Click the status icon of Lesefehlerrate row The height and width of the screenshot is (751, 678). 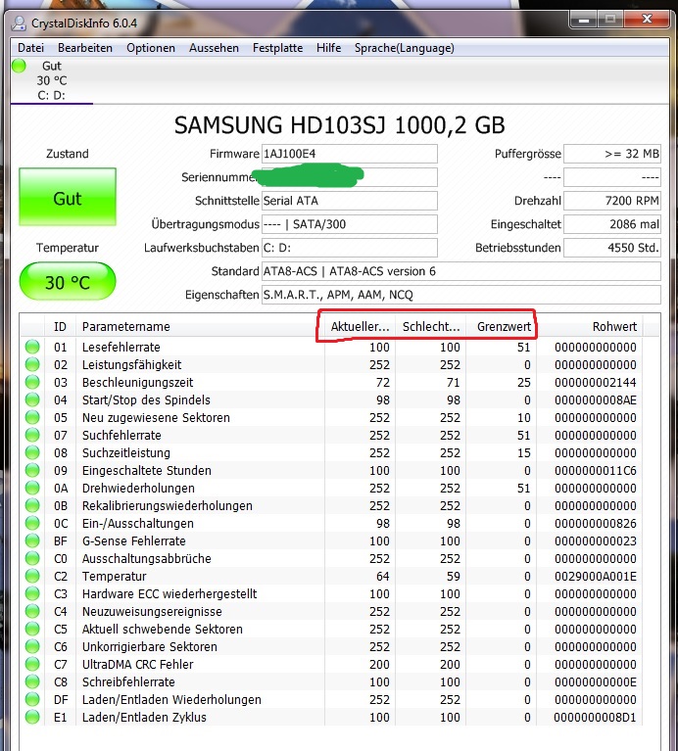pyautogui.click(x=32, y=347)
